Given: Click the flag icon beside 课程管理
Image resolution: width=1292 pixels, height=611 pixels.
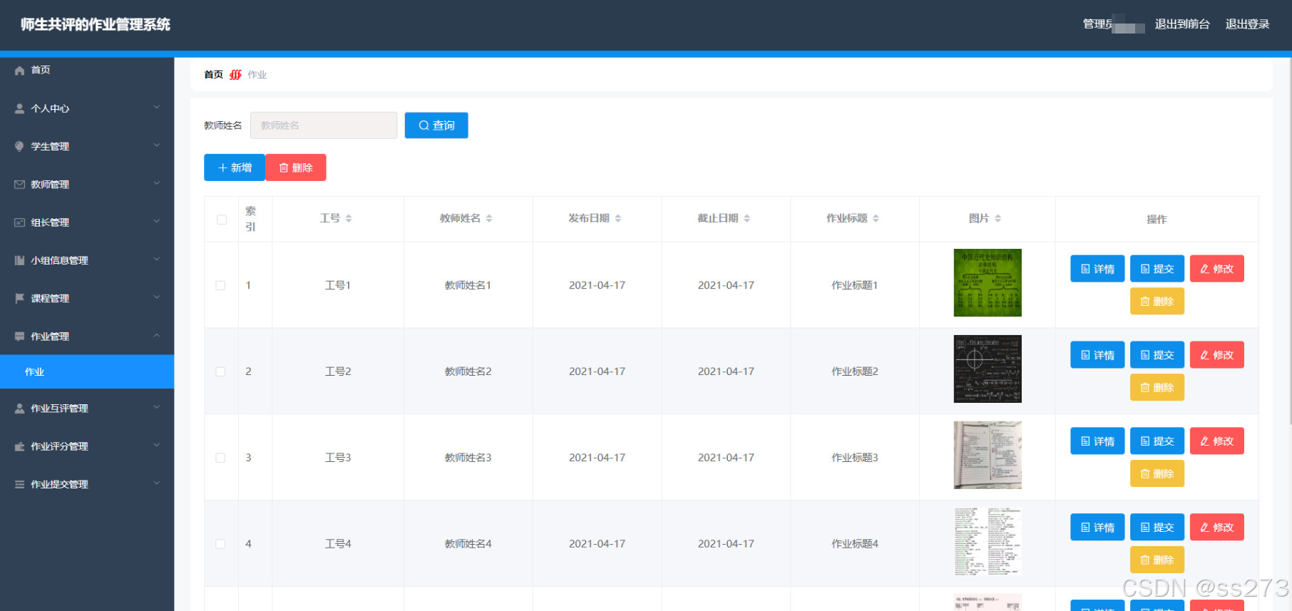Looking at the screenshot, I should tap(19, 298).
